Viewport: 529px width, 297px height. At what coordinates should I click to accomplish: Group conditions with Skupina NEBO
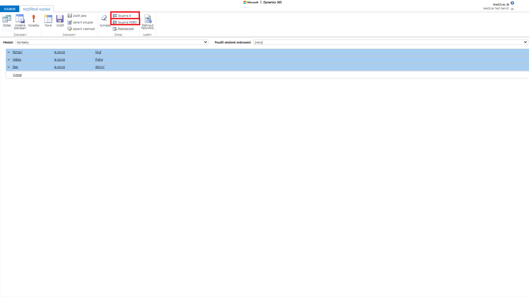[x=125, y=22]
